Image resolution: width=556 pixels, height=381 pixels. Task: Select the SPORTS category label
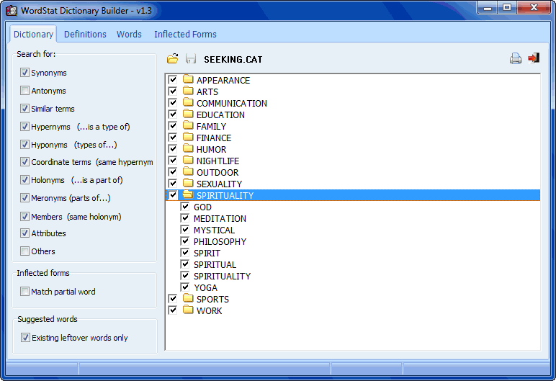(x=212, y=300)
